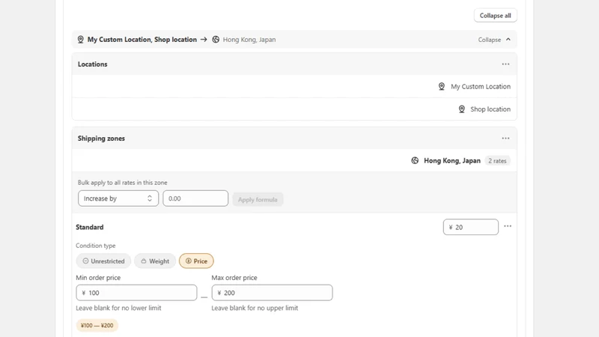599x337 pixels.
Task: Click the Locations section heading
Action: 92,64
